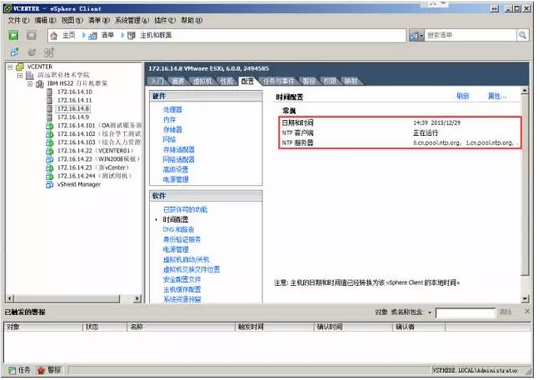Screen dimensions: 537x380
Task: Click the 任务 icon in status bar
Action: pyautogui.click(x=12, y=370)
